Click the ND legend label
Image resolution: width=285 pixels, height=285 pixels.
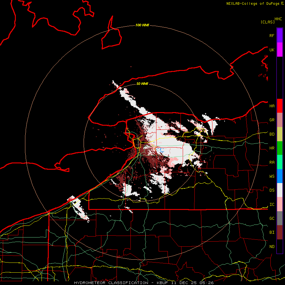[x=272, y=247]
